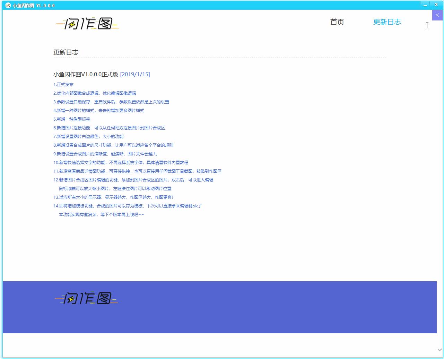The height and width of the screenshot is (359, 444).
Task: Open the 更新日志 tab in the navigation
Action: click(387, 22)
